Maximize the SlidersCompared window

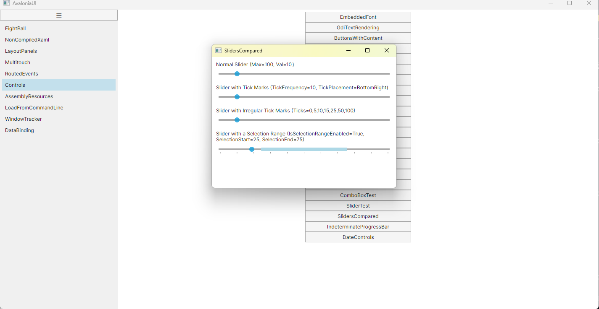(367, 50)
